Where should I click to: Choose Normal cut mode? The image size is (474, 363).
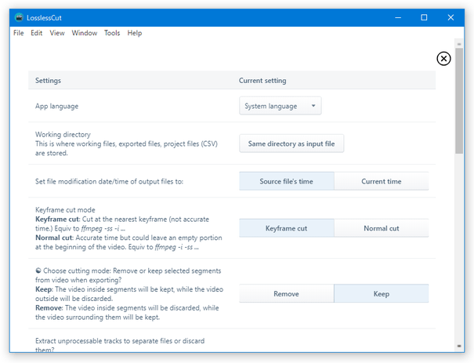coord(382,228)
